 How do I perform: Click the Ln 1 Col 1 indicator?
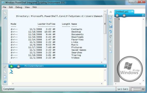click(x=123, y=89)
